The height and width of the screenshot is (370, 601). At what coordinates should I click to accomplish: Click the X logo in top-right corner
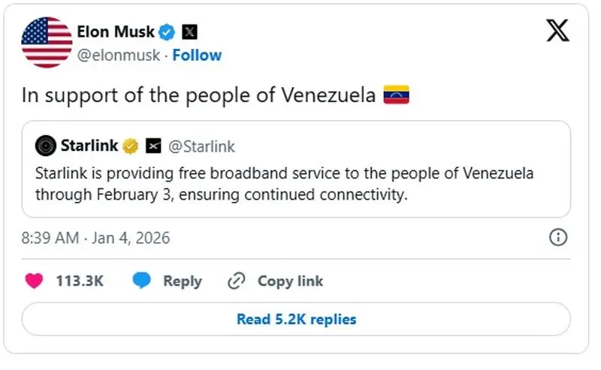pos(557,31)
